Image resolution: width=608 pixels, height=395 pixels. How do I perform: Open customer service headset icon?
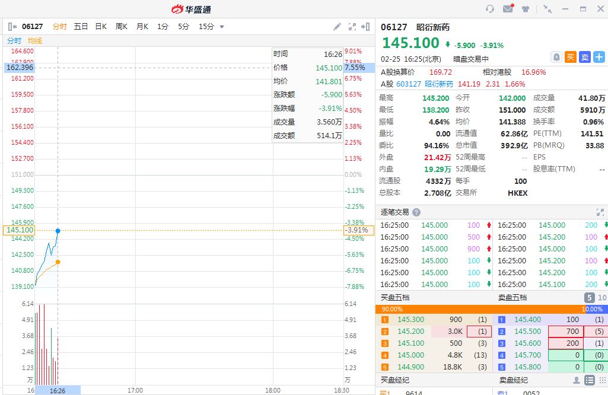(x=489, y=9)
